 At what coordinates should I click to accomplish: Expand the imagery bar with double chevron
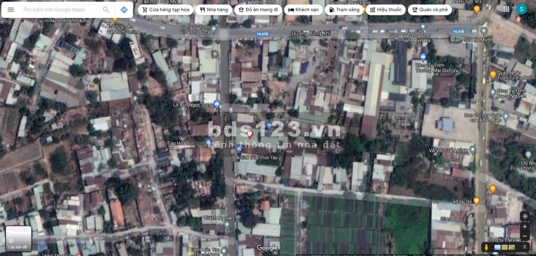(x=525, y=246)
